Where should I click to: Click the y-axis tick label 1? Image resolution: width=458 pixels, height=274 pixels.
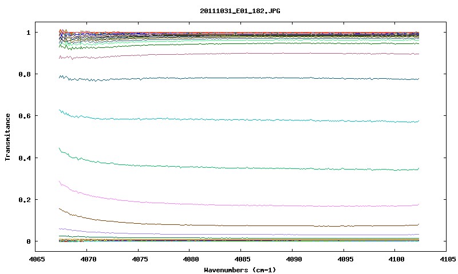tap(28, 33)
